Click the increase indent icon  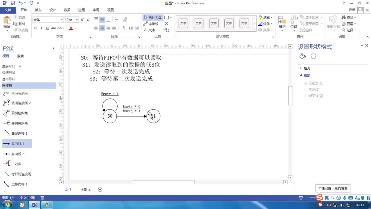click(x=137, y=28)
